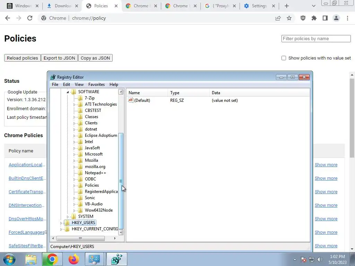The height and width of the screenshot is (266, 355).
Task: Open Windows Start button
Action: pos(9,259)
